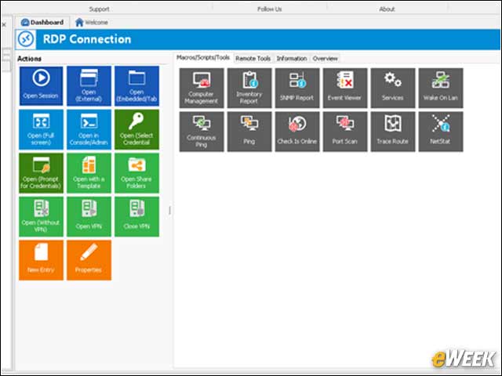Switch to the Welcome tab
The width and height of the screenshot is (502, 376).
click(x=92, y=23)
